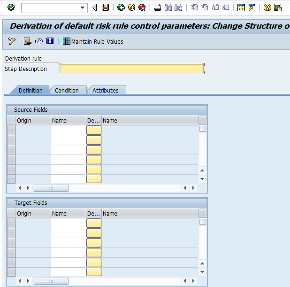Click the green Enter checkmark icon
The image size is (290, 287).
(11, 8)
